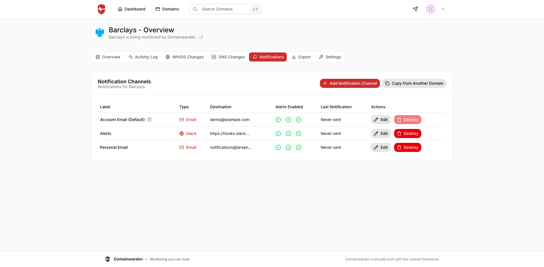This screenshot has width=544, height=267.
Task: Edit the Personal Email channel
Action: (x=381, y=147)
